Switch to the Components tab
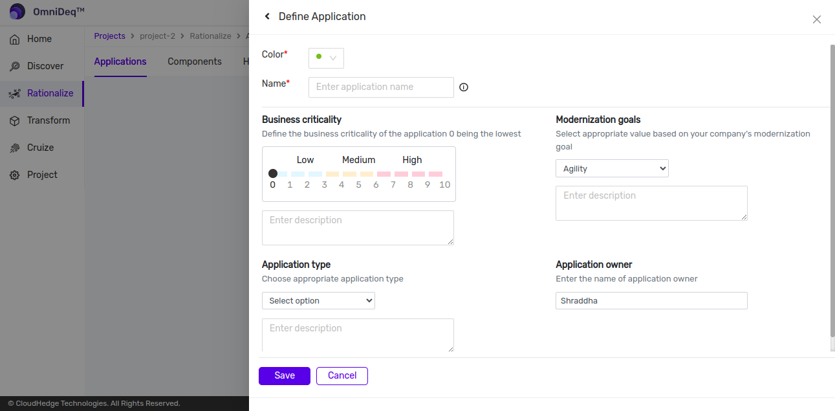 [195, 61]
